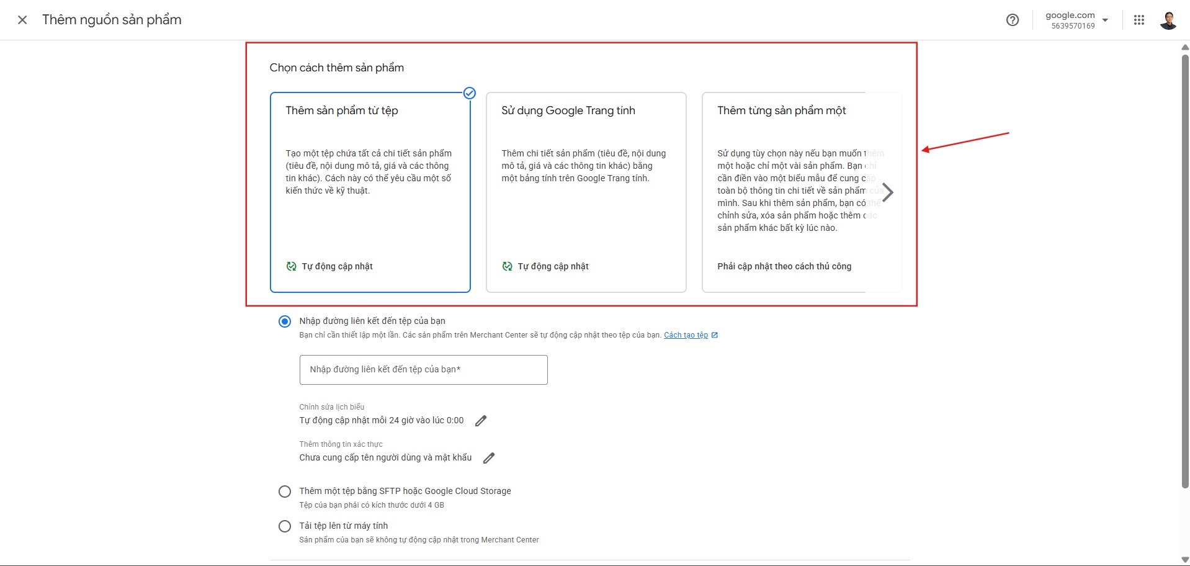Show next option cards with right chevron
1190x566 pixels.
click(x=888, y=192)
